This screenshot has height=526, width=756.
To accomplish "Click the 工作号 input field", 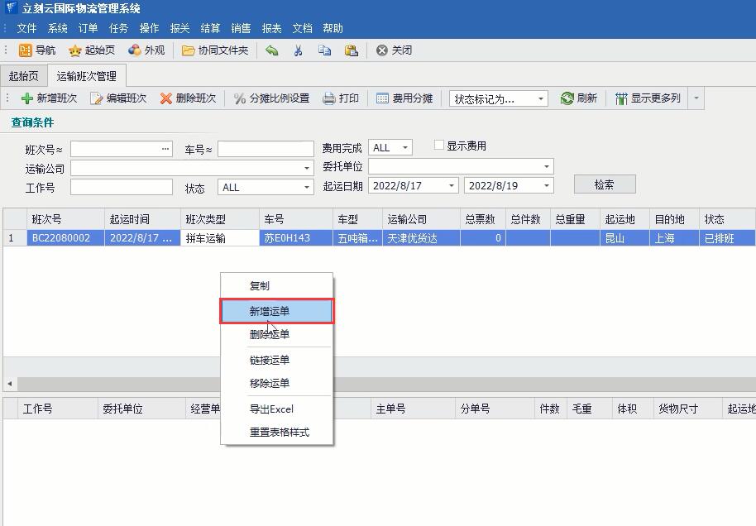I will click(121, 187).
